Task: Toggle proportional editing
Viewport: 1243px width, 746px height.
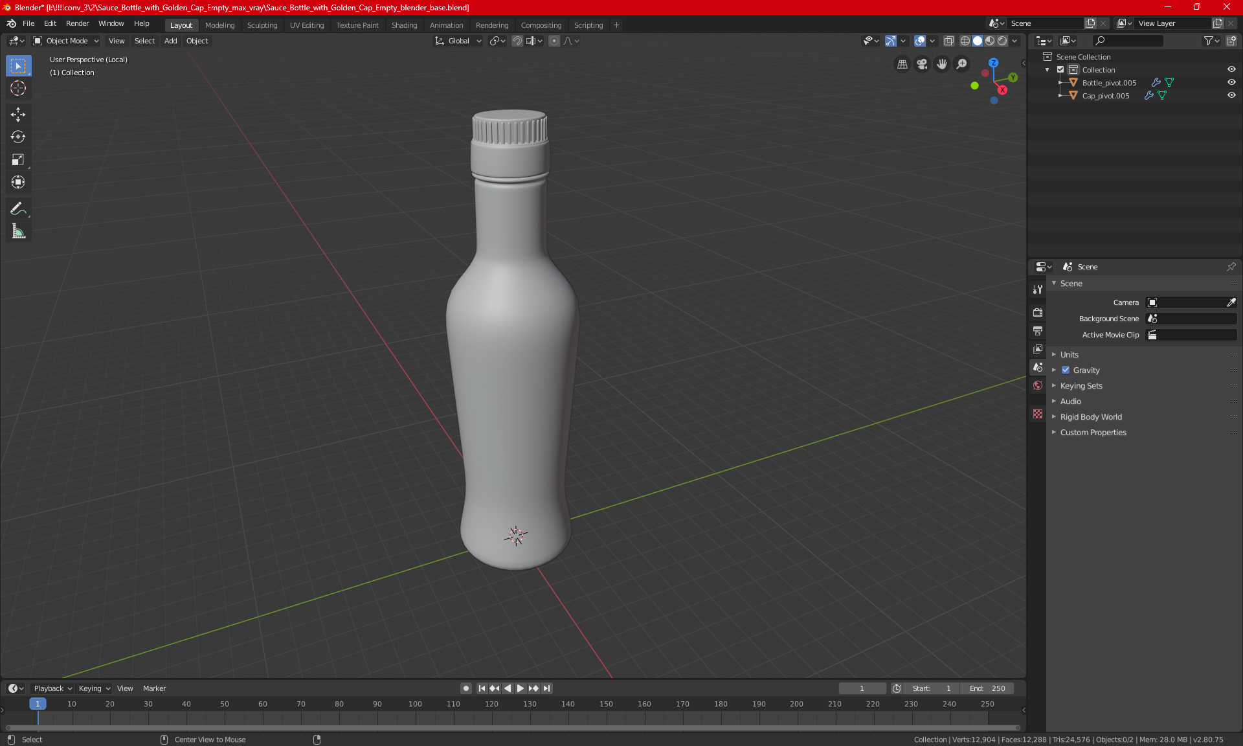Action: point(554,41)
